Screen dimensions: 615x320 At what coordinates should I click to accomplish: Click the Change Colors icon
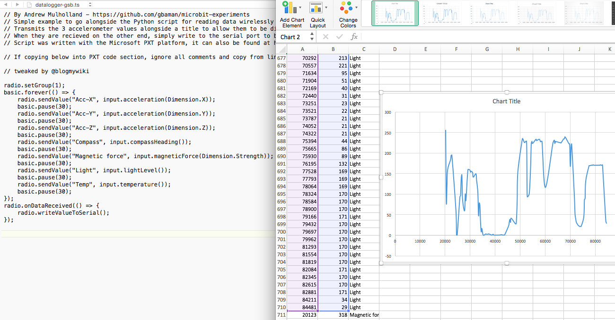coord(347,8)
